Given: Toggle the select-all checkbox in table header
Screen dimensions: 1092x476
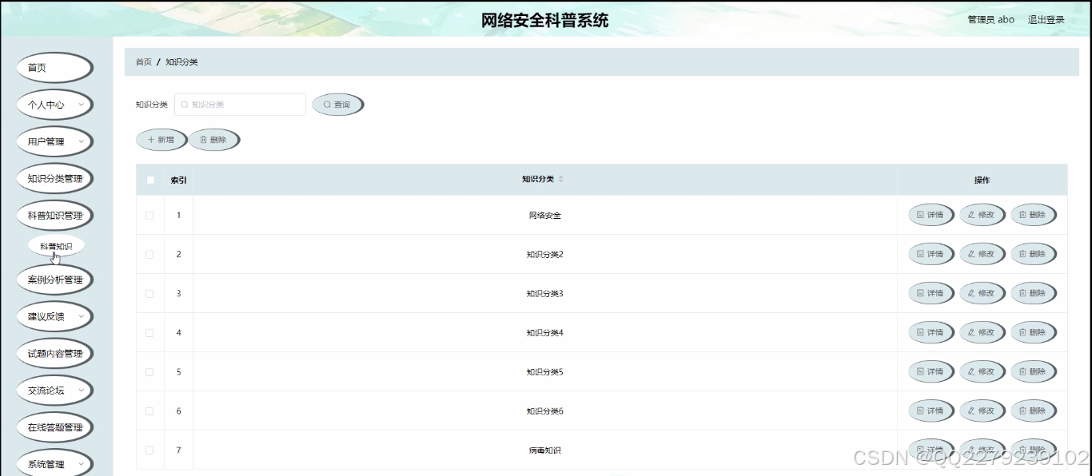Looking at the screenshot, I should [149, 180].
